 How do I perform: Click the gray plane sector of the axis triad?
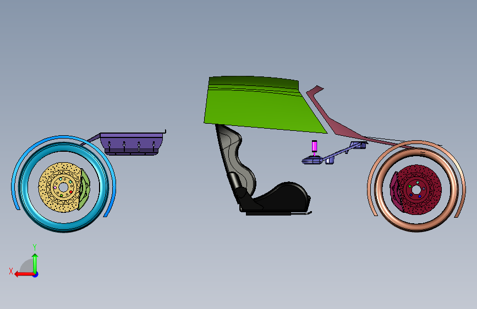click(27, 266)
